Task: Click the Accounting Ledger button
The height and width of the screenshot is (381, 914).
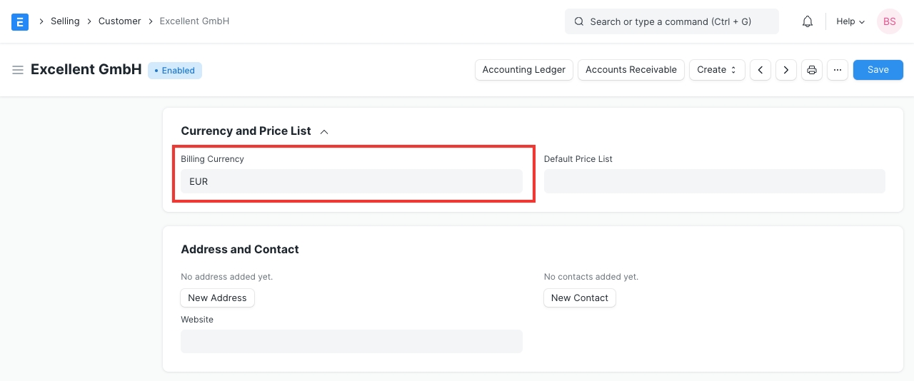Action: coord(523,70)
